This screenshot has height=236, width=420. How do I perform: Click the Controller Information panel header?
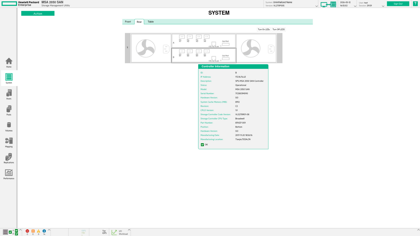[233, 66]
